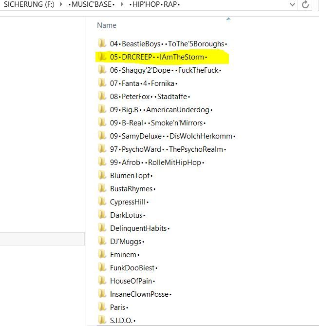The height and width of the screenshot is (326, 319).
Task: Click folder icon of HouseOfPain
Action: coord(102,281)
